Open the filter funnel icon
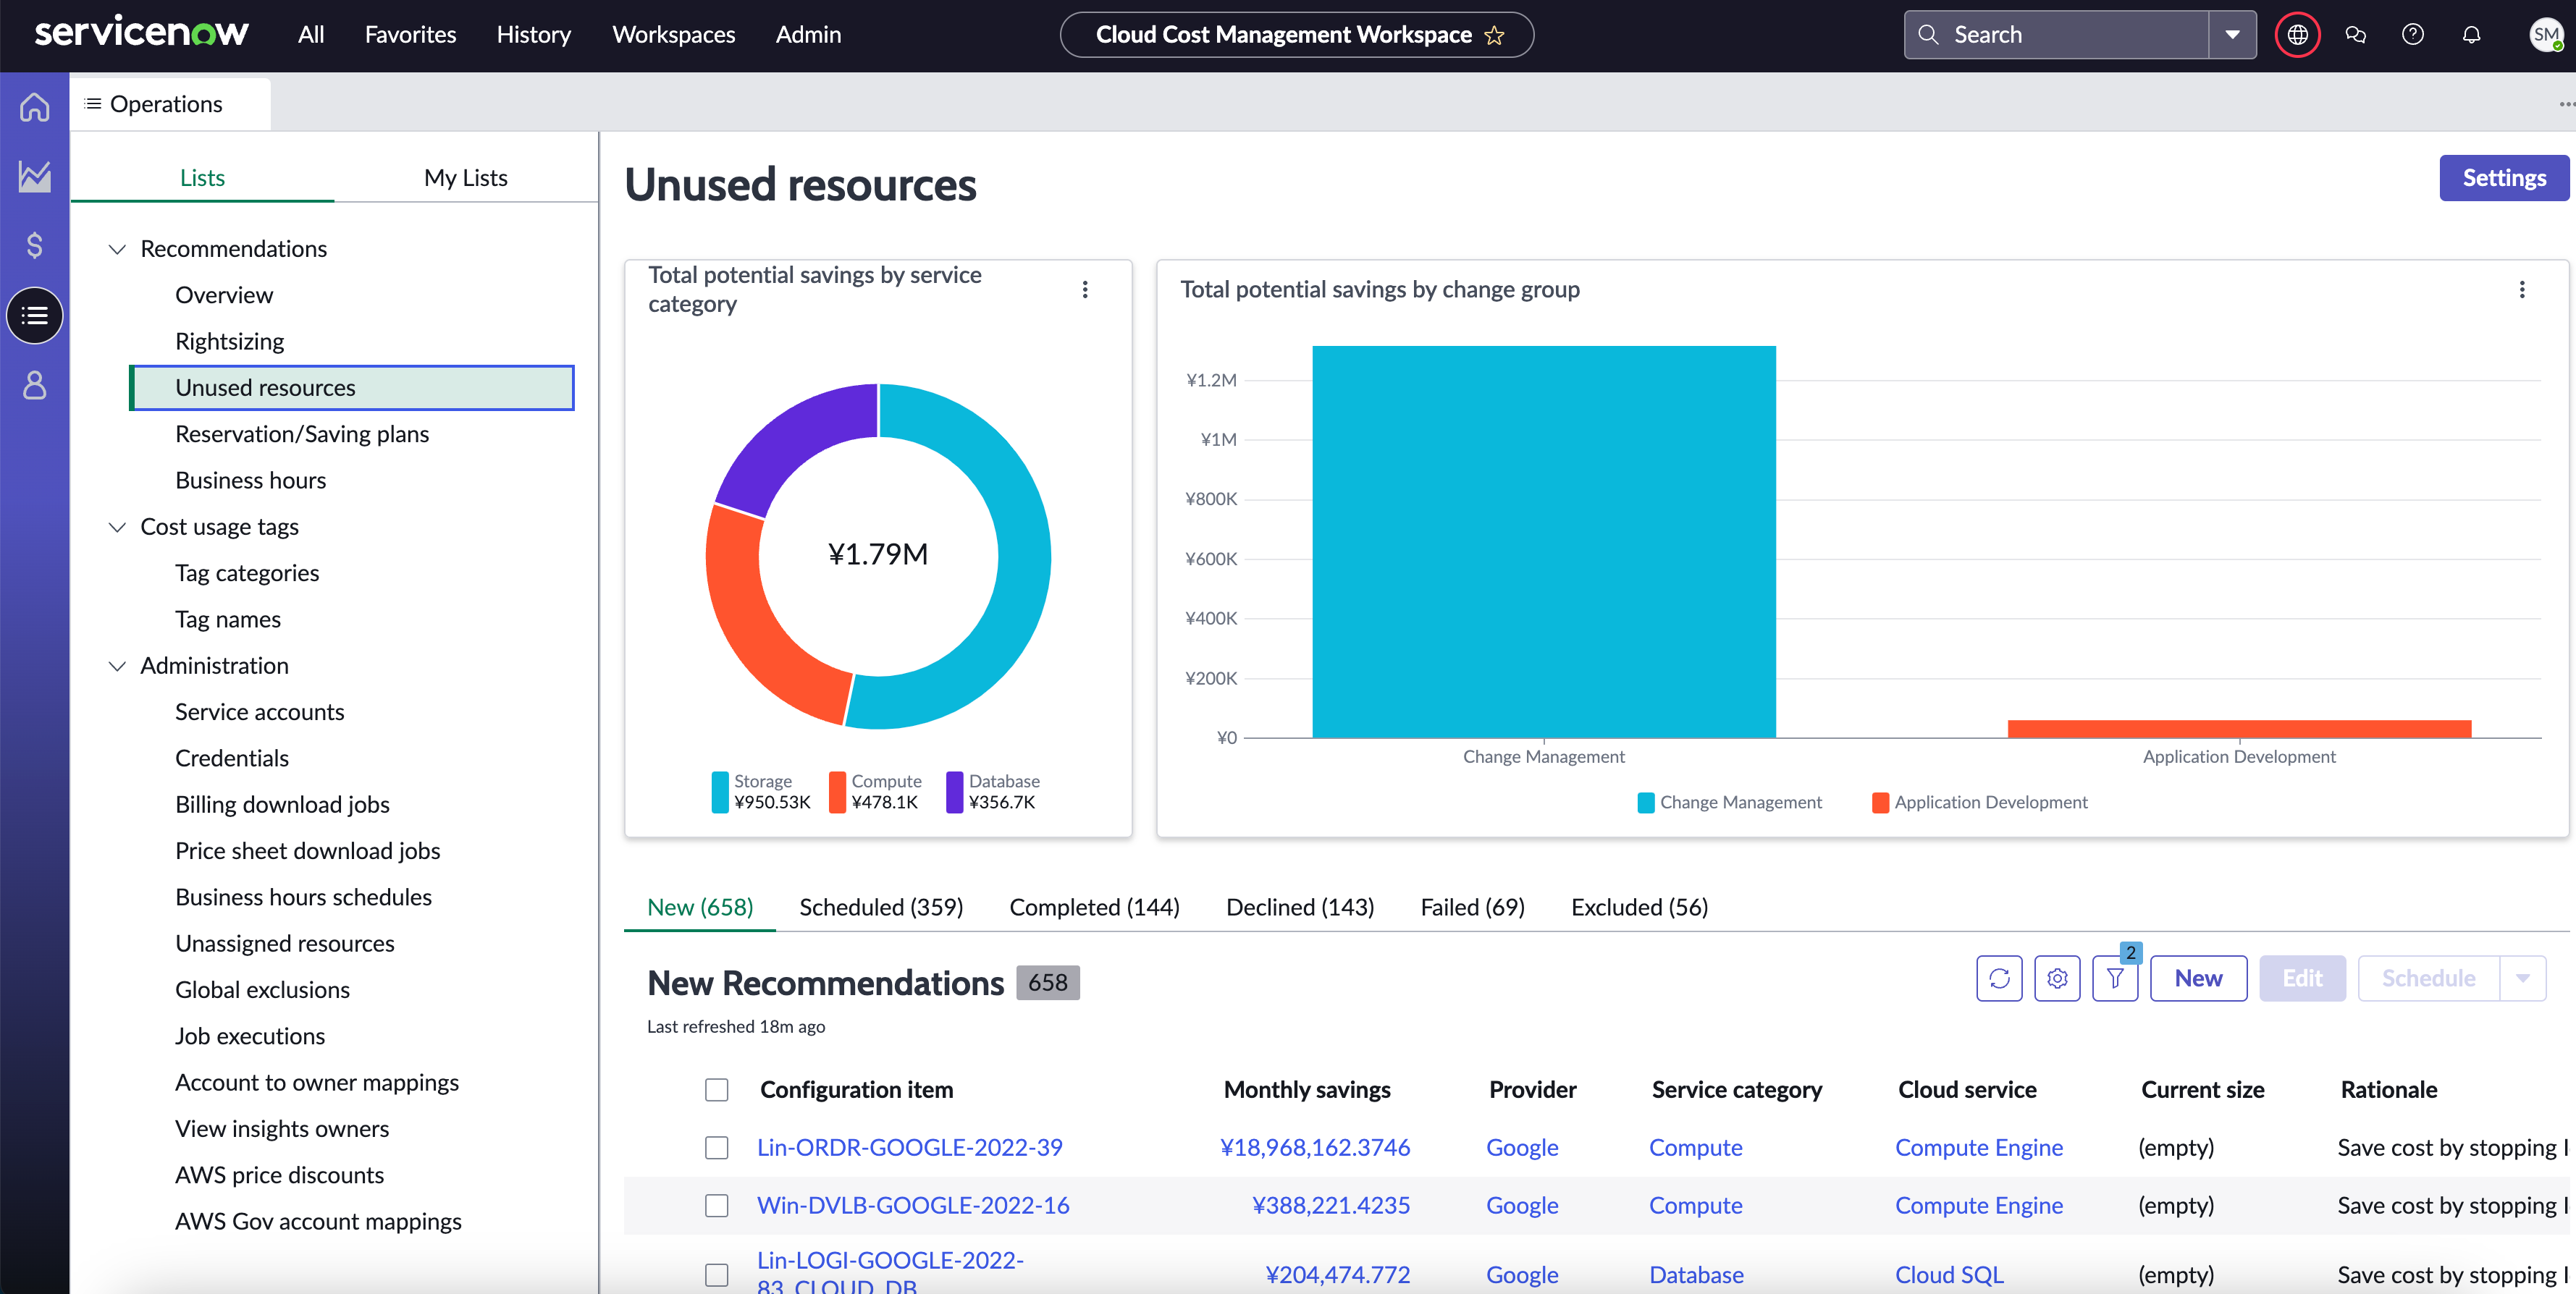The height and width of the screenshot is (1294, 2576). click(2115, 978)
